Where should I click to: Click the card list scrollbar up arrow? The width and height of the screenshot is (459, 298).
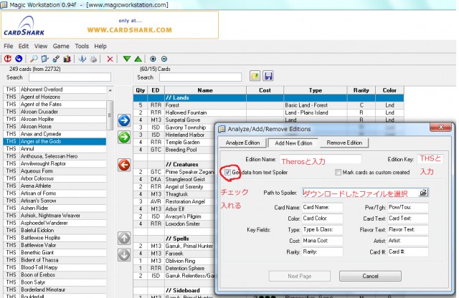[x=110, y=90]
